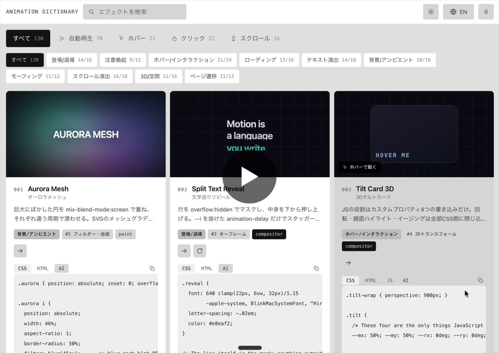Viewport: 499px width, 353px height.
Task: Select the スクロール 16 tab
Action: click(255, 38)
